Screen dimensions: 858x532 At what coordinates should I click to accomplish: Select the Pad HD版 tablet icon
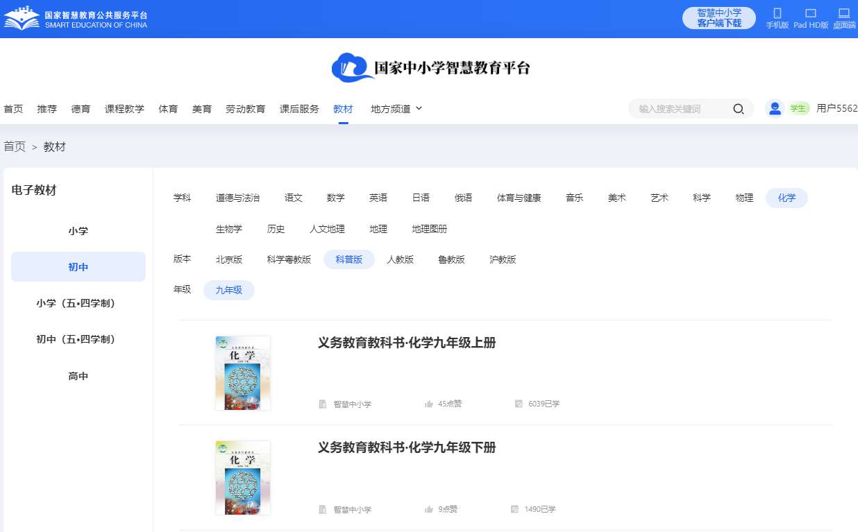click(x=810, y=13)
